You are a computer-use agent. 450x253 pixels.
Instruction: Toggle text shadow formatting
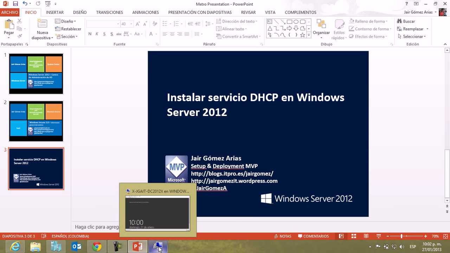click(x=112, y=34)
